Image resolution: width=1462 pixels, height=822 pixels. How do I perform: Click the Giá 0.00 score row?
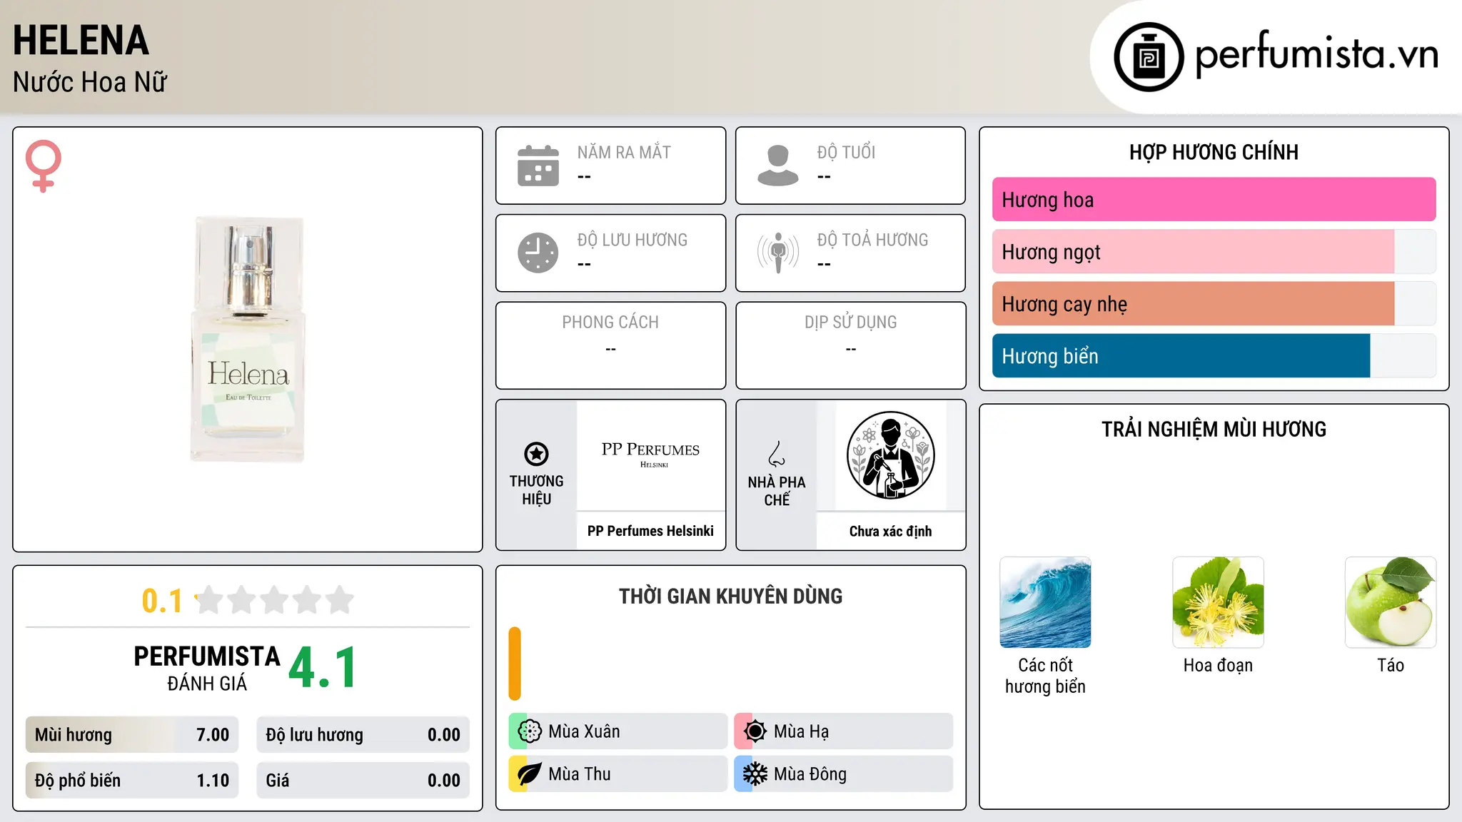(363, 781)
